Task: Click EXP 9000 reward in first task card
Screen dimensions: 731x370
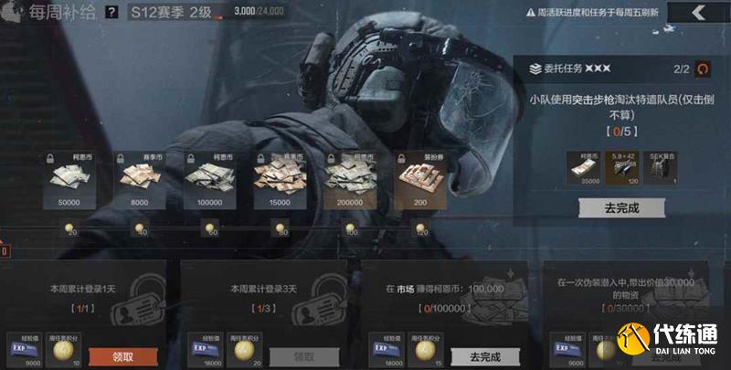Action: coord(25,350)
